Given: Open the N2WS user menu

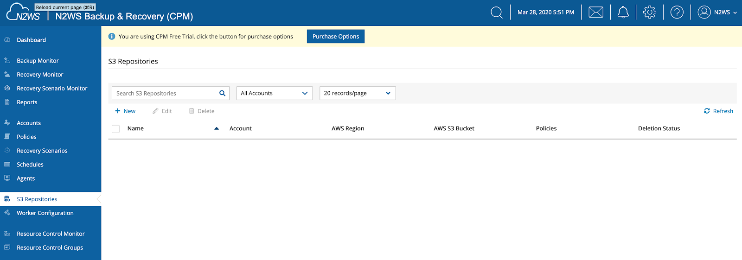Looking at the screenshot, I should 717,13.
